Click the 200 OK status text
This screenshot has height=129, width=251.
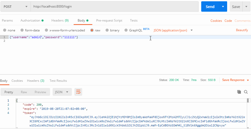tap(174, 80)
